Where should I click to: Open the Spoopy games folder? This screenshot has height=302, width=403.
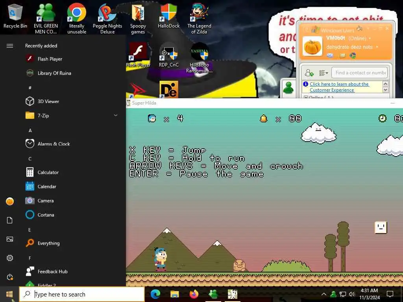(x=138, y=19)
